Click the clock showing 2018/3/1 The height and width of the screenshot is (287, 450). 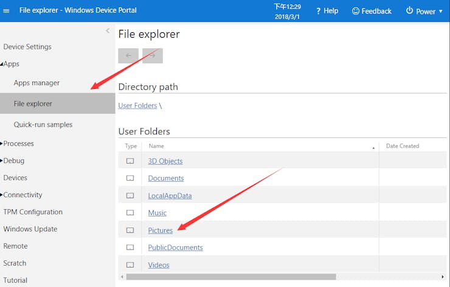[x=287, y=12]
